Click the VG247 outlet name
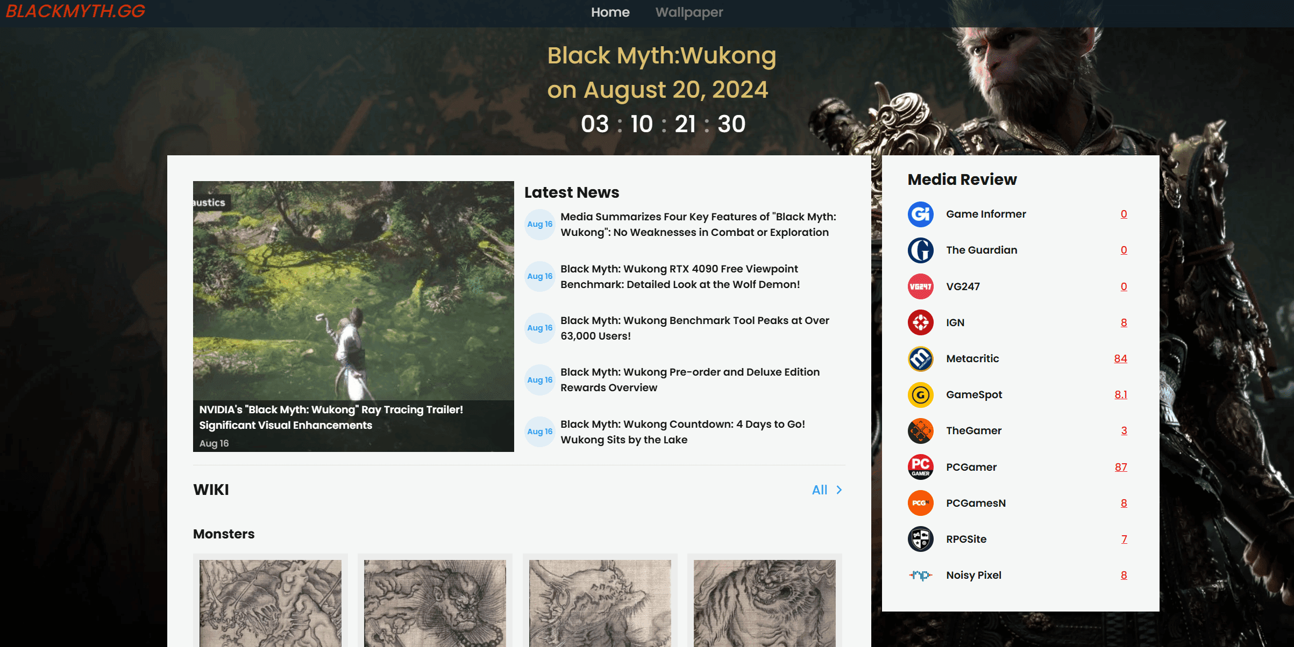 (963, 287)
